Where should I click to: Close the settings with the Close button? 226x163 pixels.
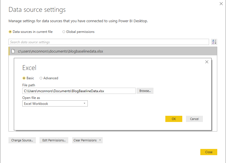(209, 152)
